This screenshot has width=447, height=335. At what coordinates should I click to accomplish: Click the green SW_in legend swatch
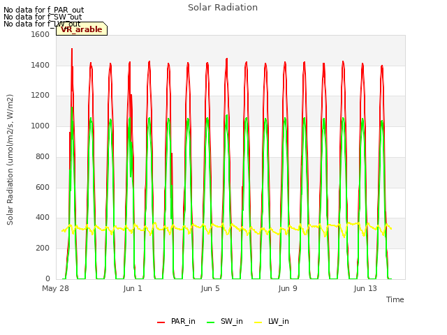[210, 322]
